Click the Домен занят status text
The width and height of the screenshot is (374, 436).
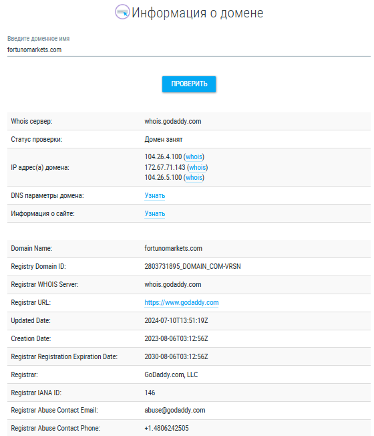[163, 139]
